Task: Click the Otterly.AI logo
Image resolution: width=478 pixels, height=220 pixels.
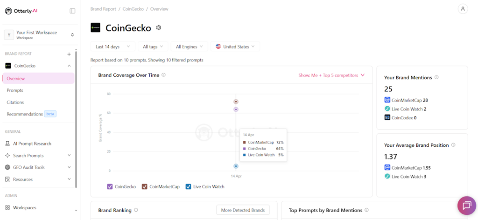Action: 21,11
